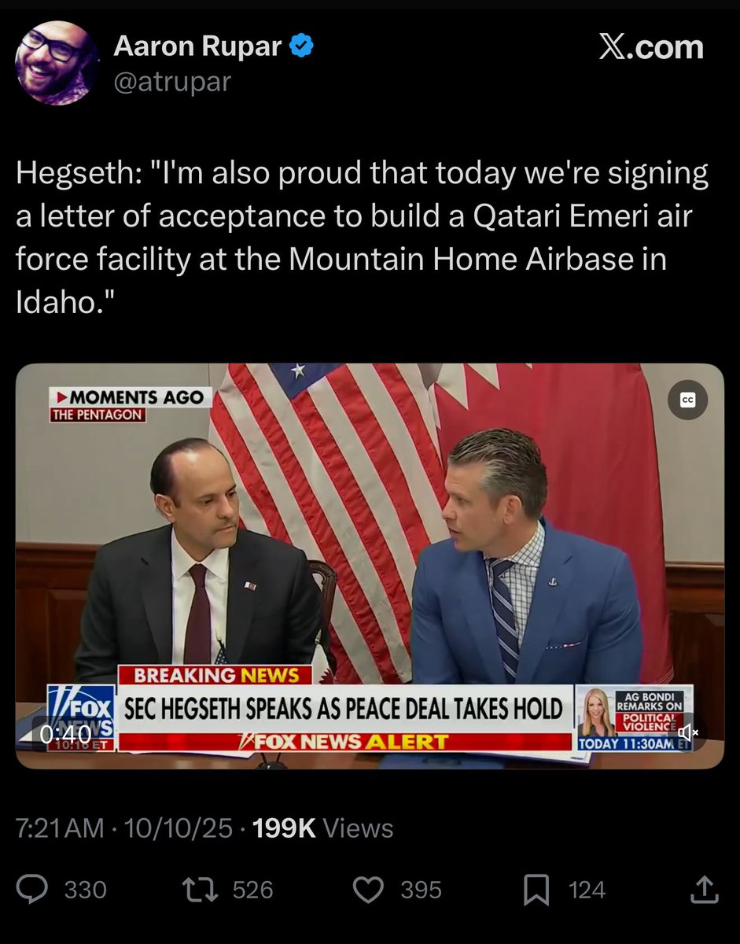Click the X.com logo watermark

coord(651,48)
